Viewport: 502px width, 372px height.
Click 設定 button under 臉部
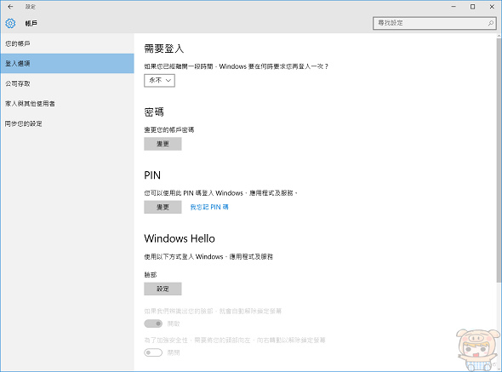(163, 289)
